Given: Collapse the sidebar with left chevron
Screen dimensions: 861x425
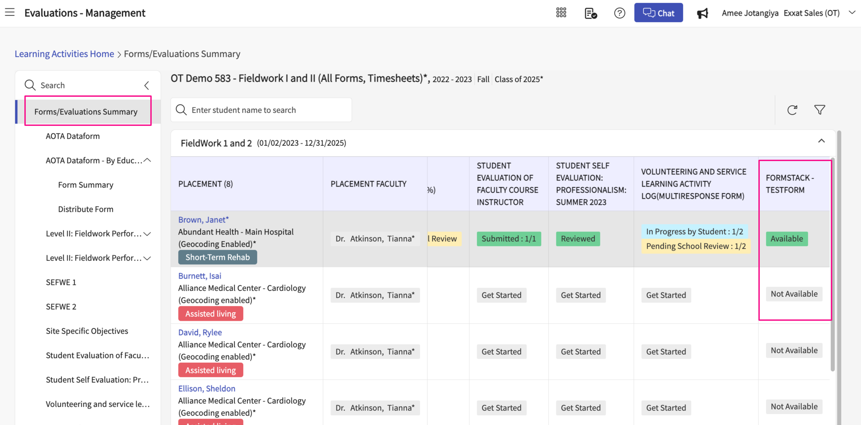Looking at the screenshot, I should pos(147,85).
